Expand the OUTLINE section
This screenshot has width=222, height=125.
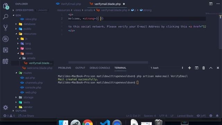13,111
